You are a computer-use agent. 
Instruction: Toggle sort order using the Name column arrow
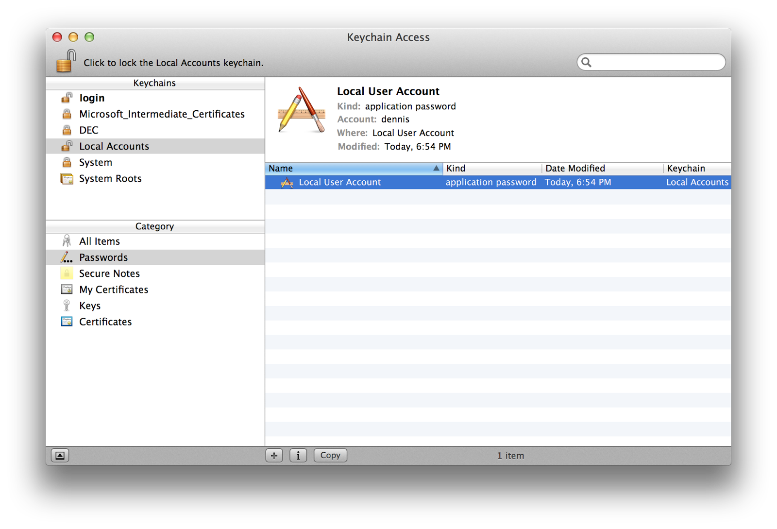pyautogui.click(x=436, y=168)
